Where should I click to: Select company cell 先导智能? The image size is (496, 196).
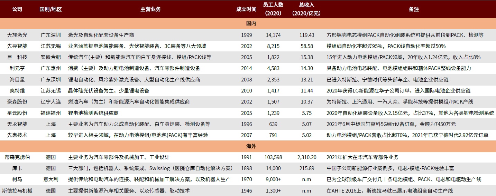17,46
